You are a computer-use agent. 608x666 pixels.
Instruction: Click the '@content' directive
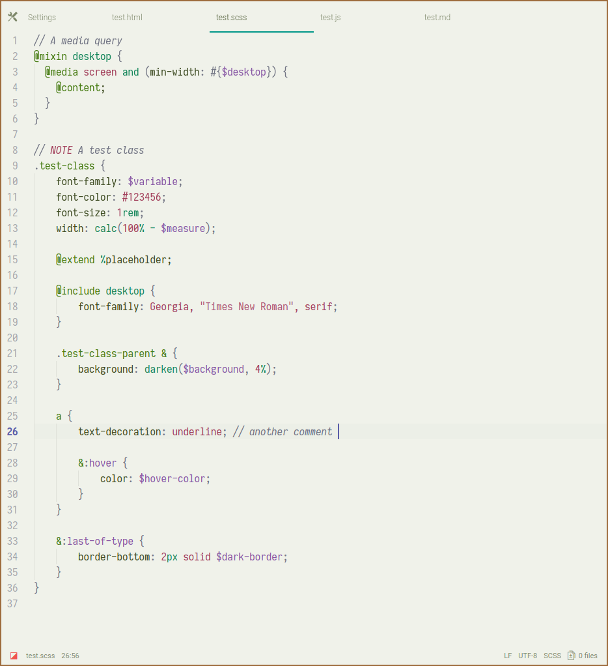tap(78, 88)
